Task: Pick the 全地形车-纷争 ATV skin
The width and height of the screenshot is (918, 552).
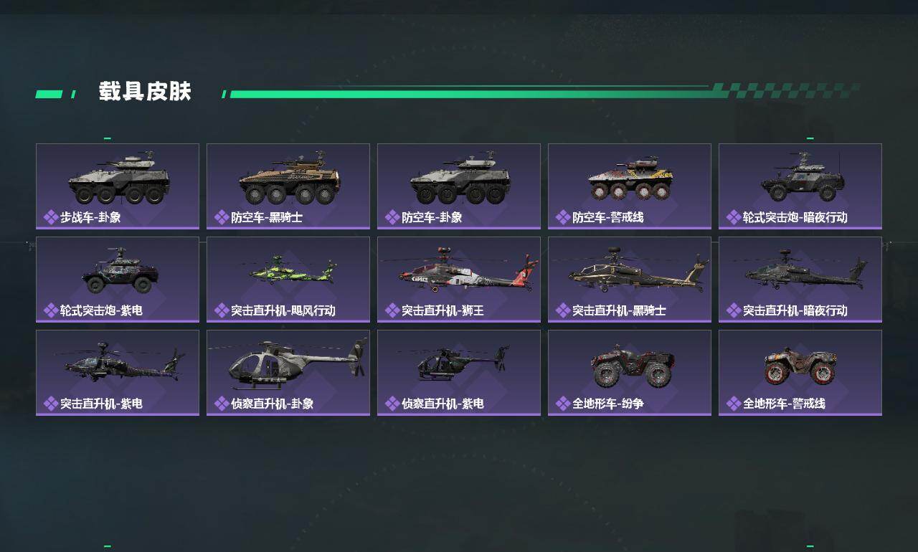Action: (x=630, y=373)
